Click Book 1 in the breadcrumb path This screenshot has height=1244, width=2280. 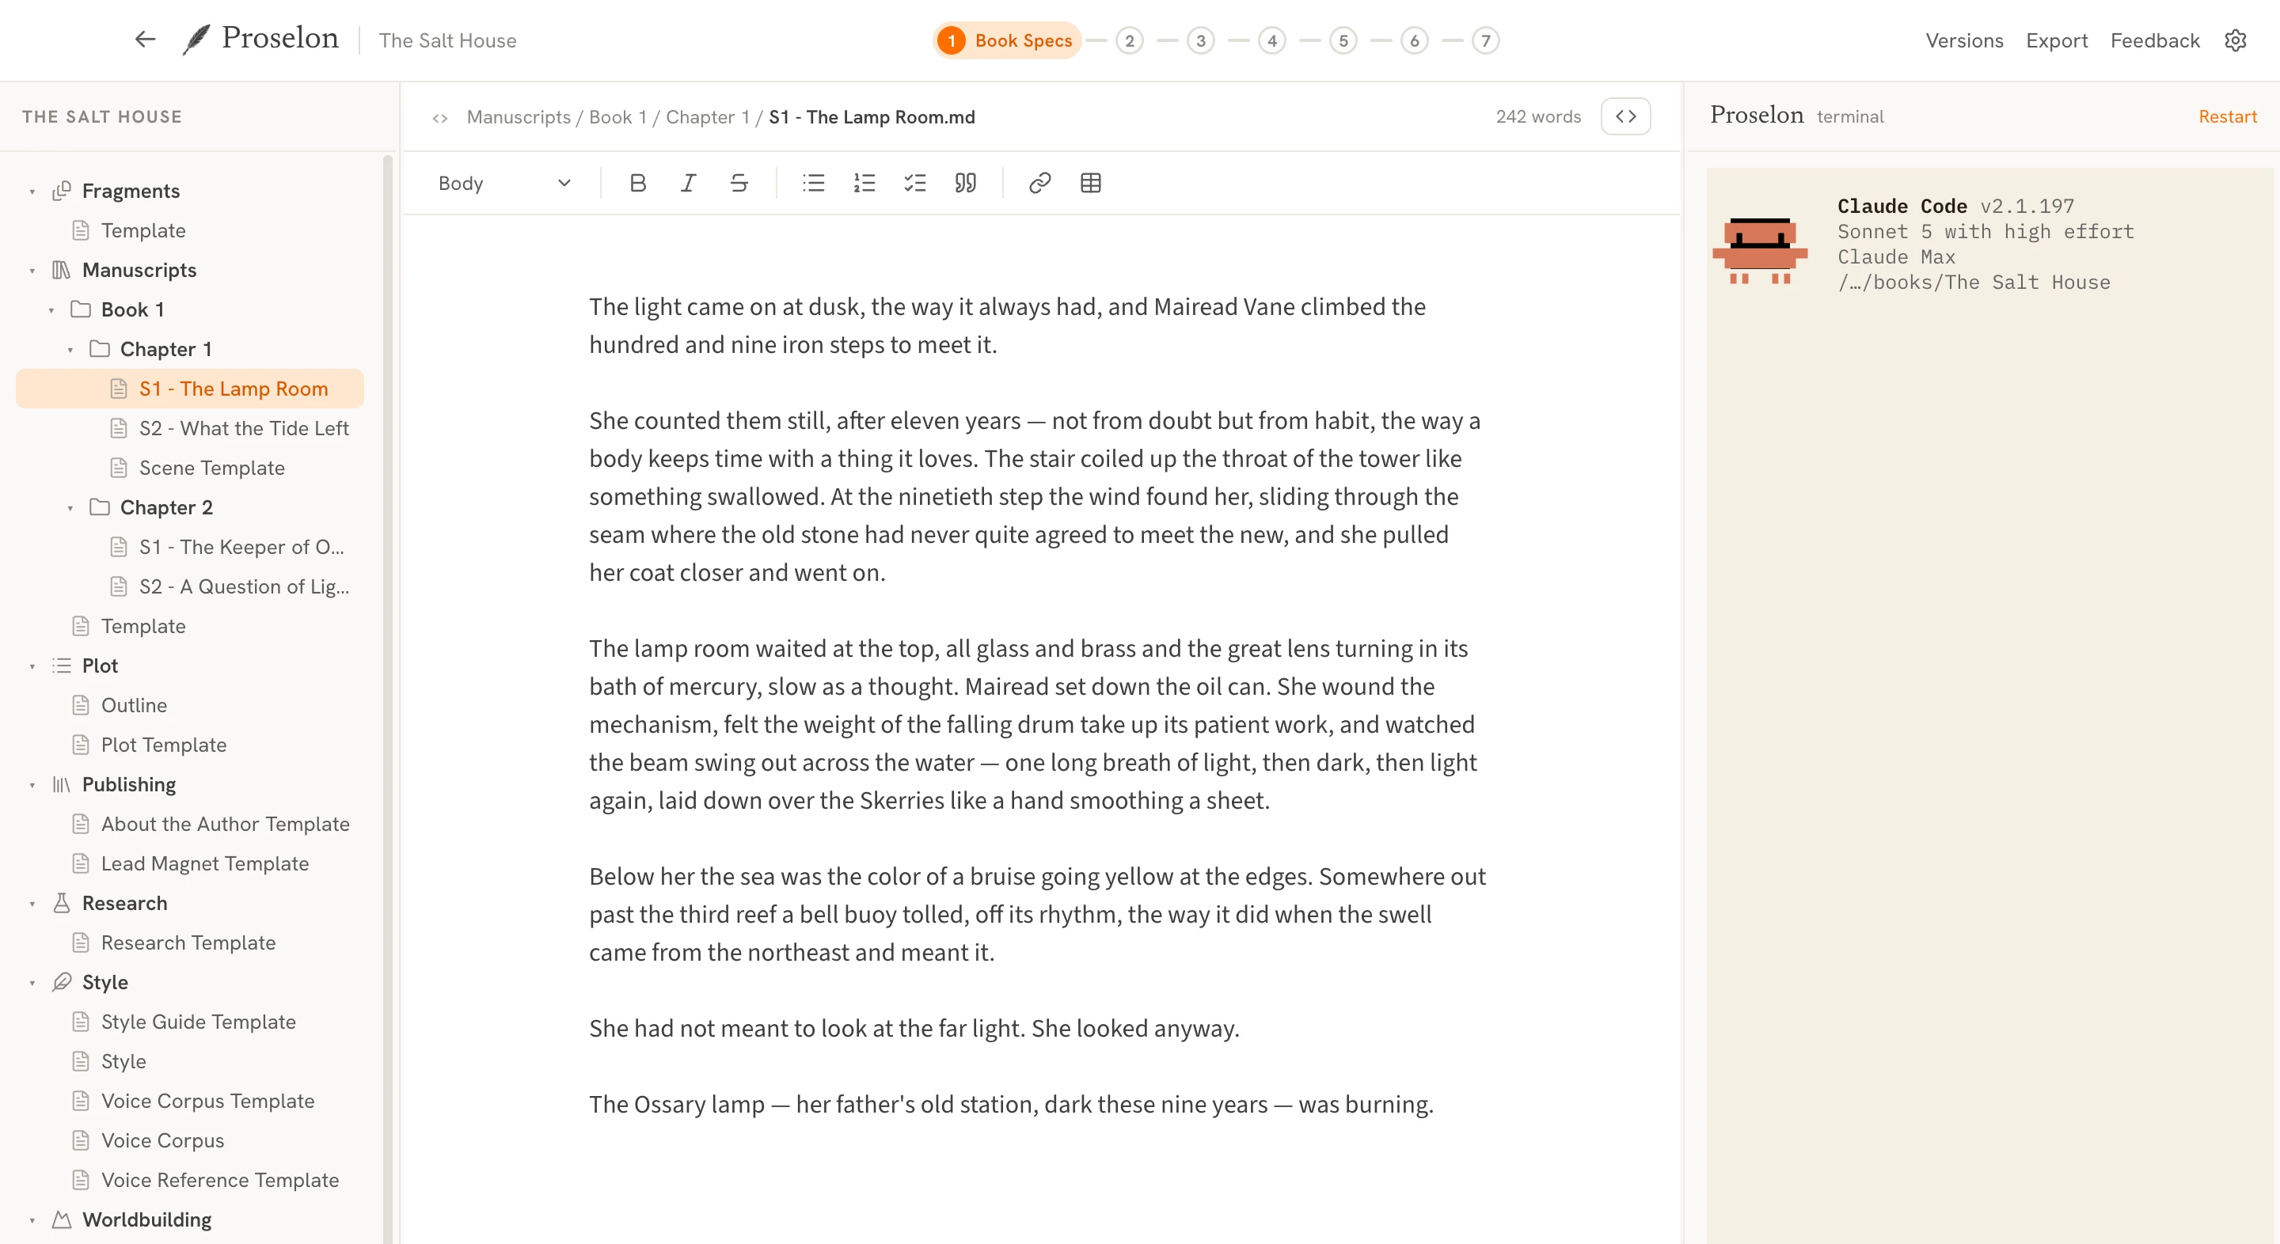pos(617,117)
